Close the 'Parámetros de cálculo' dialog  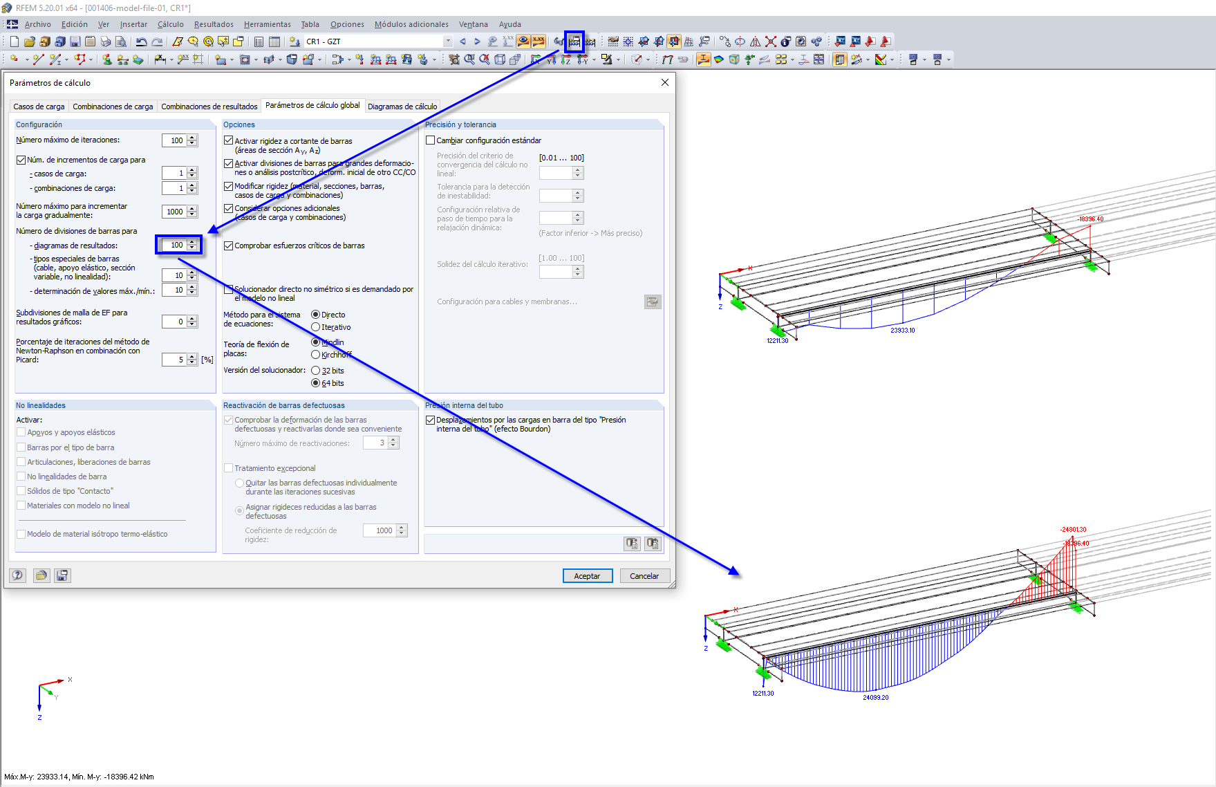(665, 82)
